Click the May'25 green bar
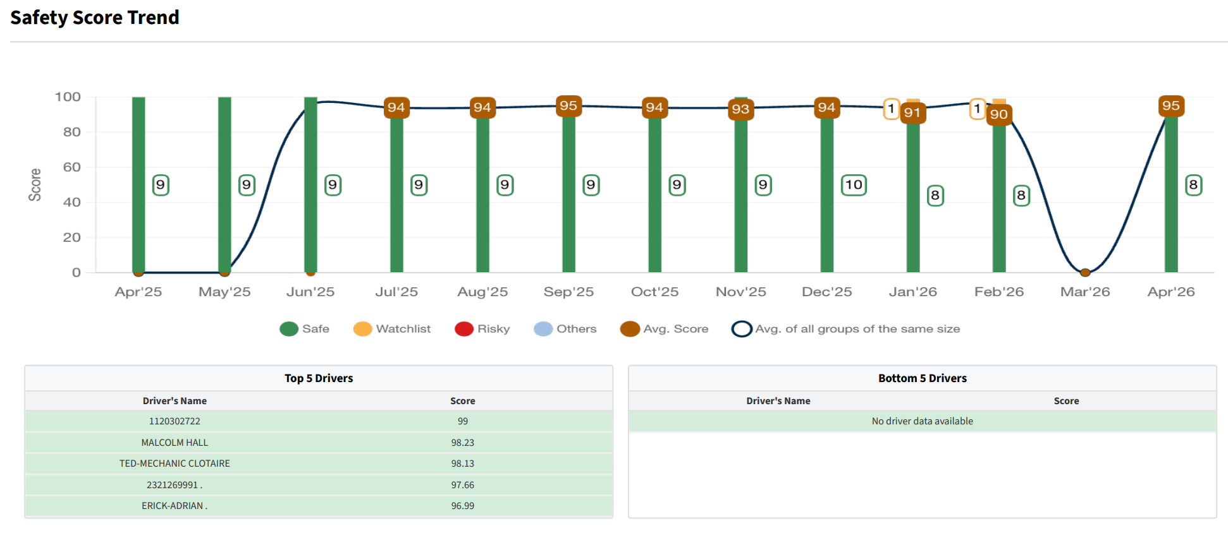The height and width of the screenshot is (533, 1228). [224, 184]
